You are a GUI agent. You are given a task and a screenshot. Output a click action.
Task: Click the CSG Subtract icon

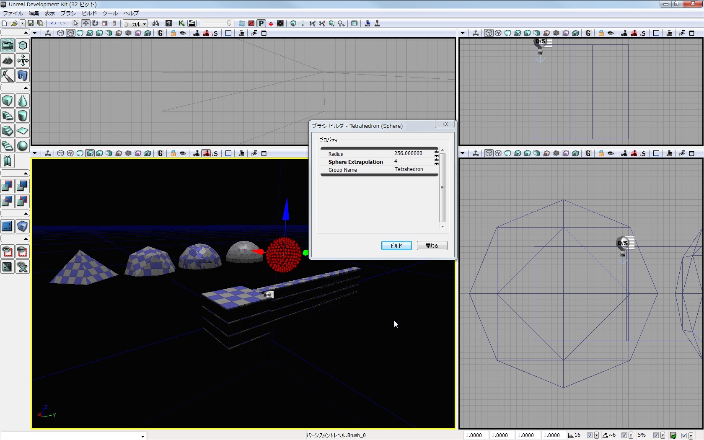click(x=23, y=186)
